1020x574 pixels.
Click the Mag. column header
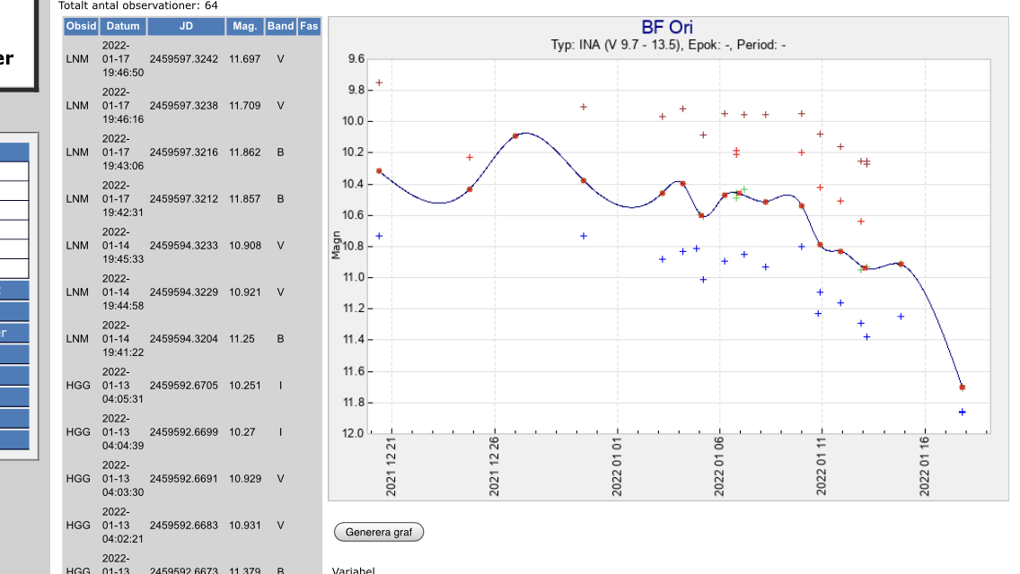tap(244, 26)
